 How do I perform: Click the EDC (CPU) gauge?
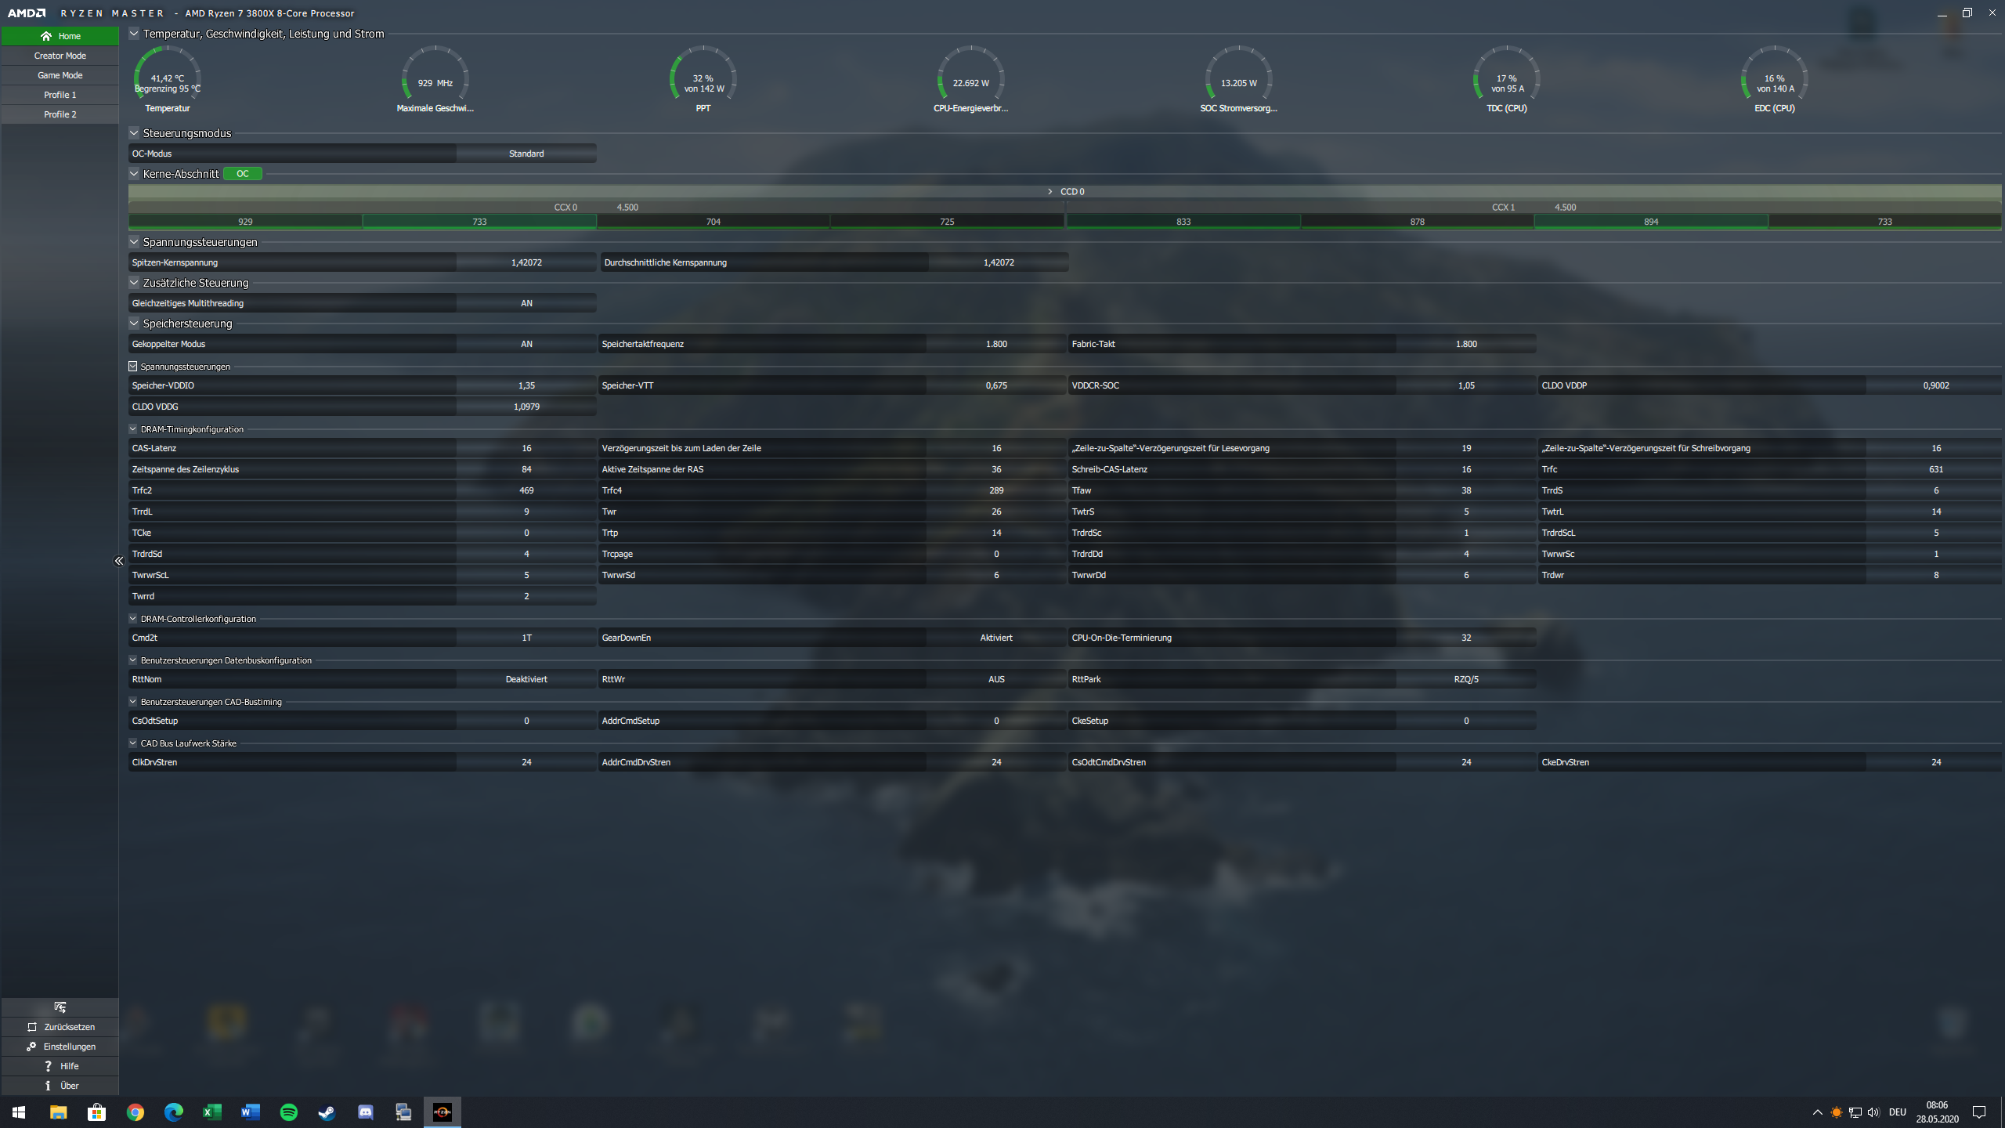(1775, 79)
